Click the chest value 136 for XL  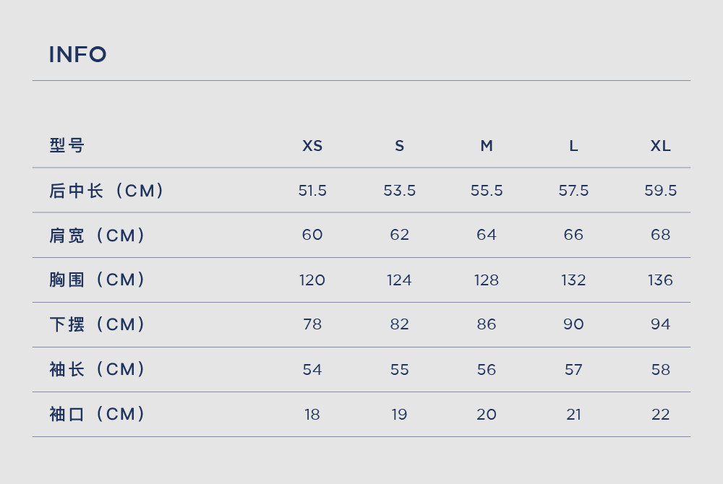[x=660, y=280]
